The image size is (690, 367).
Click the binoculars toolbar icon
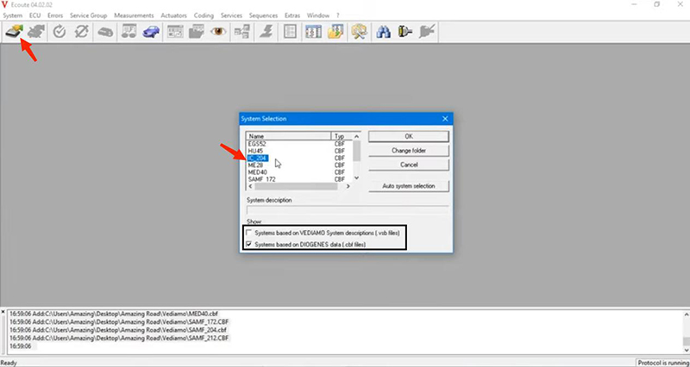click(383, 32)
